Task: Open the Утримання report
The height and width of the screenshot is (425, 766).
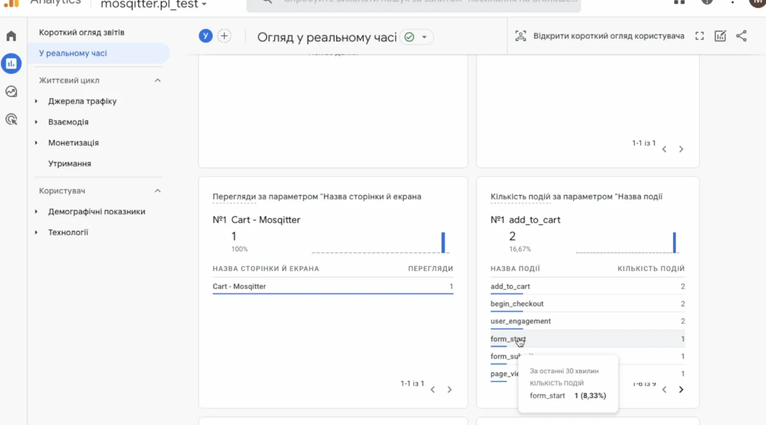Action: click(69, 164)
